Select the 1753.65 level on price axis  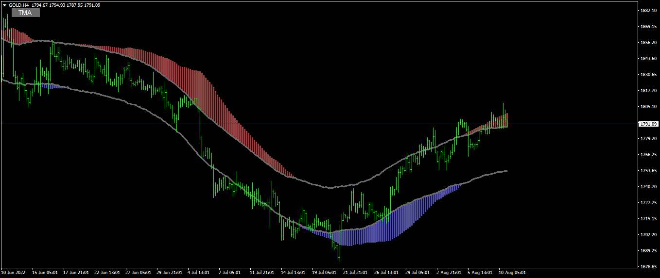[x=648, y=171]
